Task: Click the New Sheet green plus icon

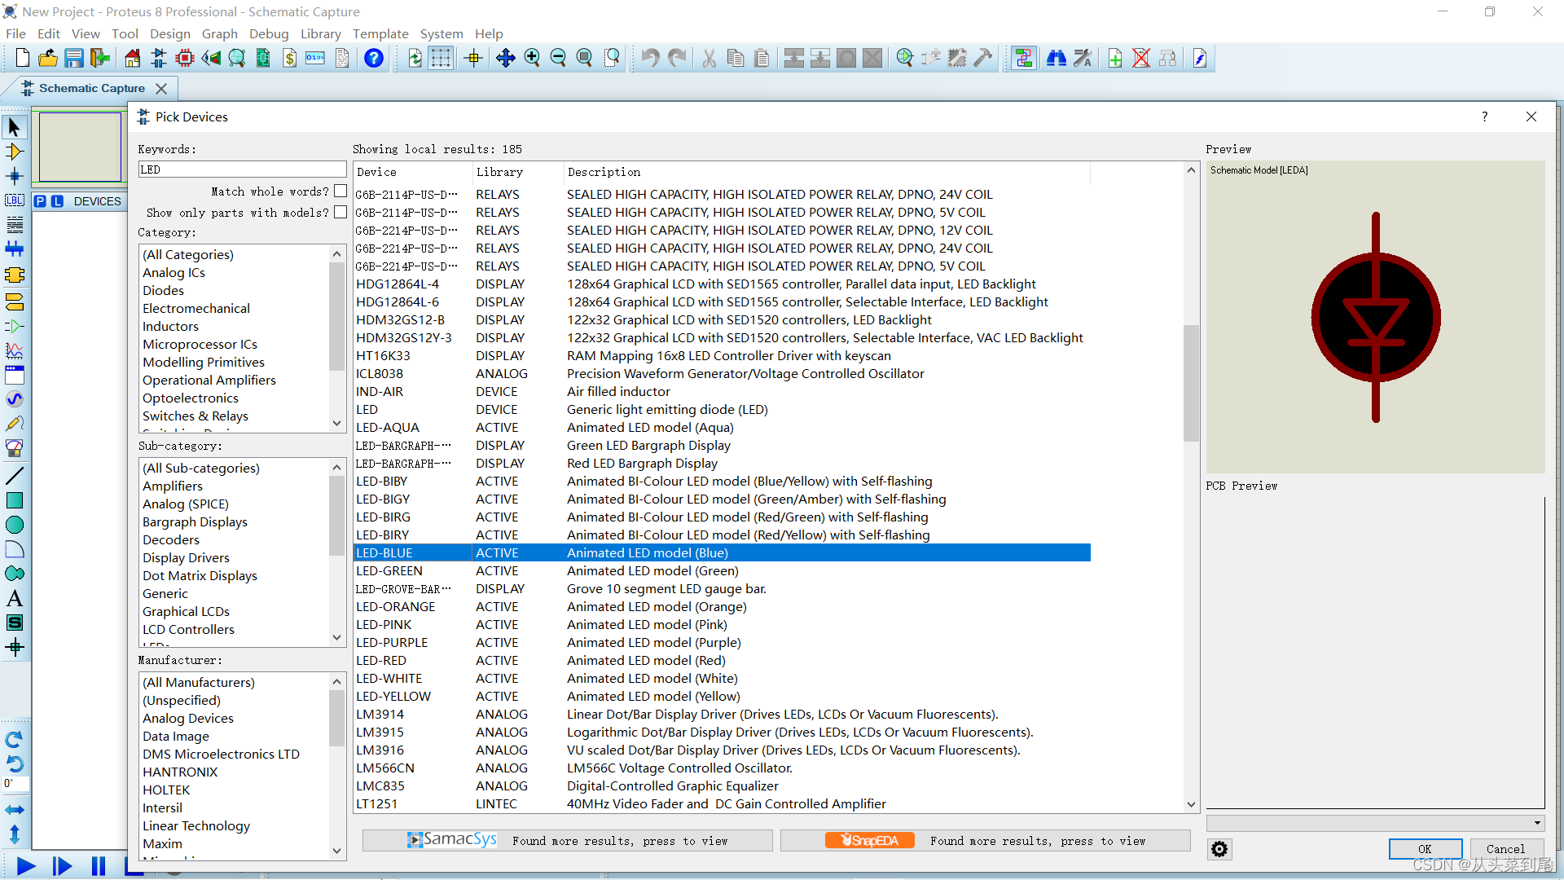Action: coord(1115,58)
